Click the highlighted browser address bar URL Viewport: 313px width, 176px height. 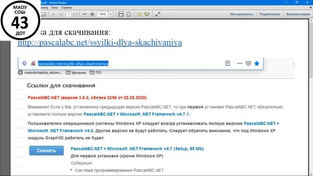click(73, 64)
